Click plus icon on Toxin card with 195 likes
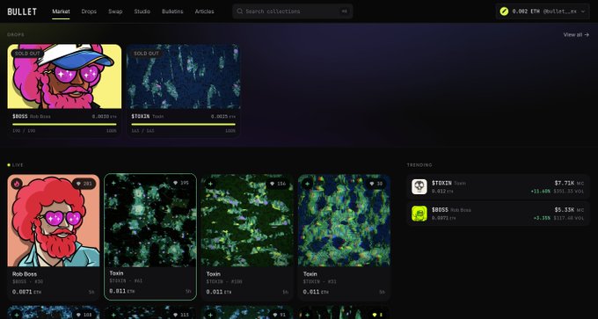This screenshot has width=598, height=319. [x=113, y=183]
